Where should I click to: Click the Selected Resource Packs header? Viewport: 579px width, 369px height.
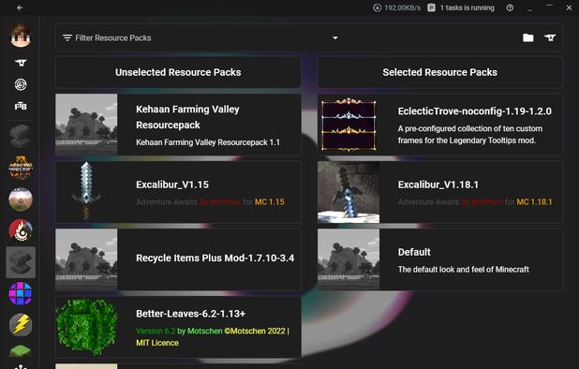[439, 72]
